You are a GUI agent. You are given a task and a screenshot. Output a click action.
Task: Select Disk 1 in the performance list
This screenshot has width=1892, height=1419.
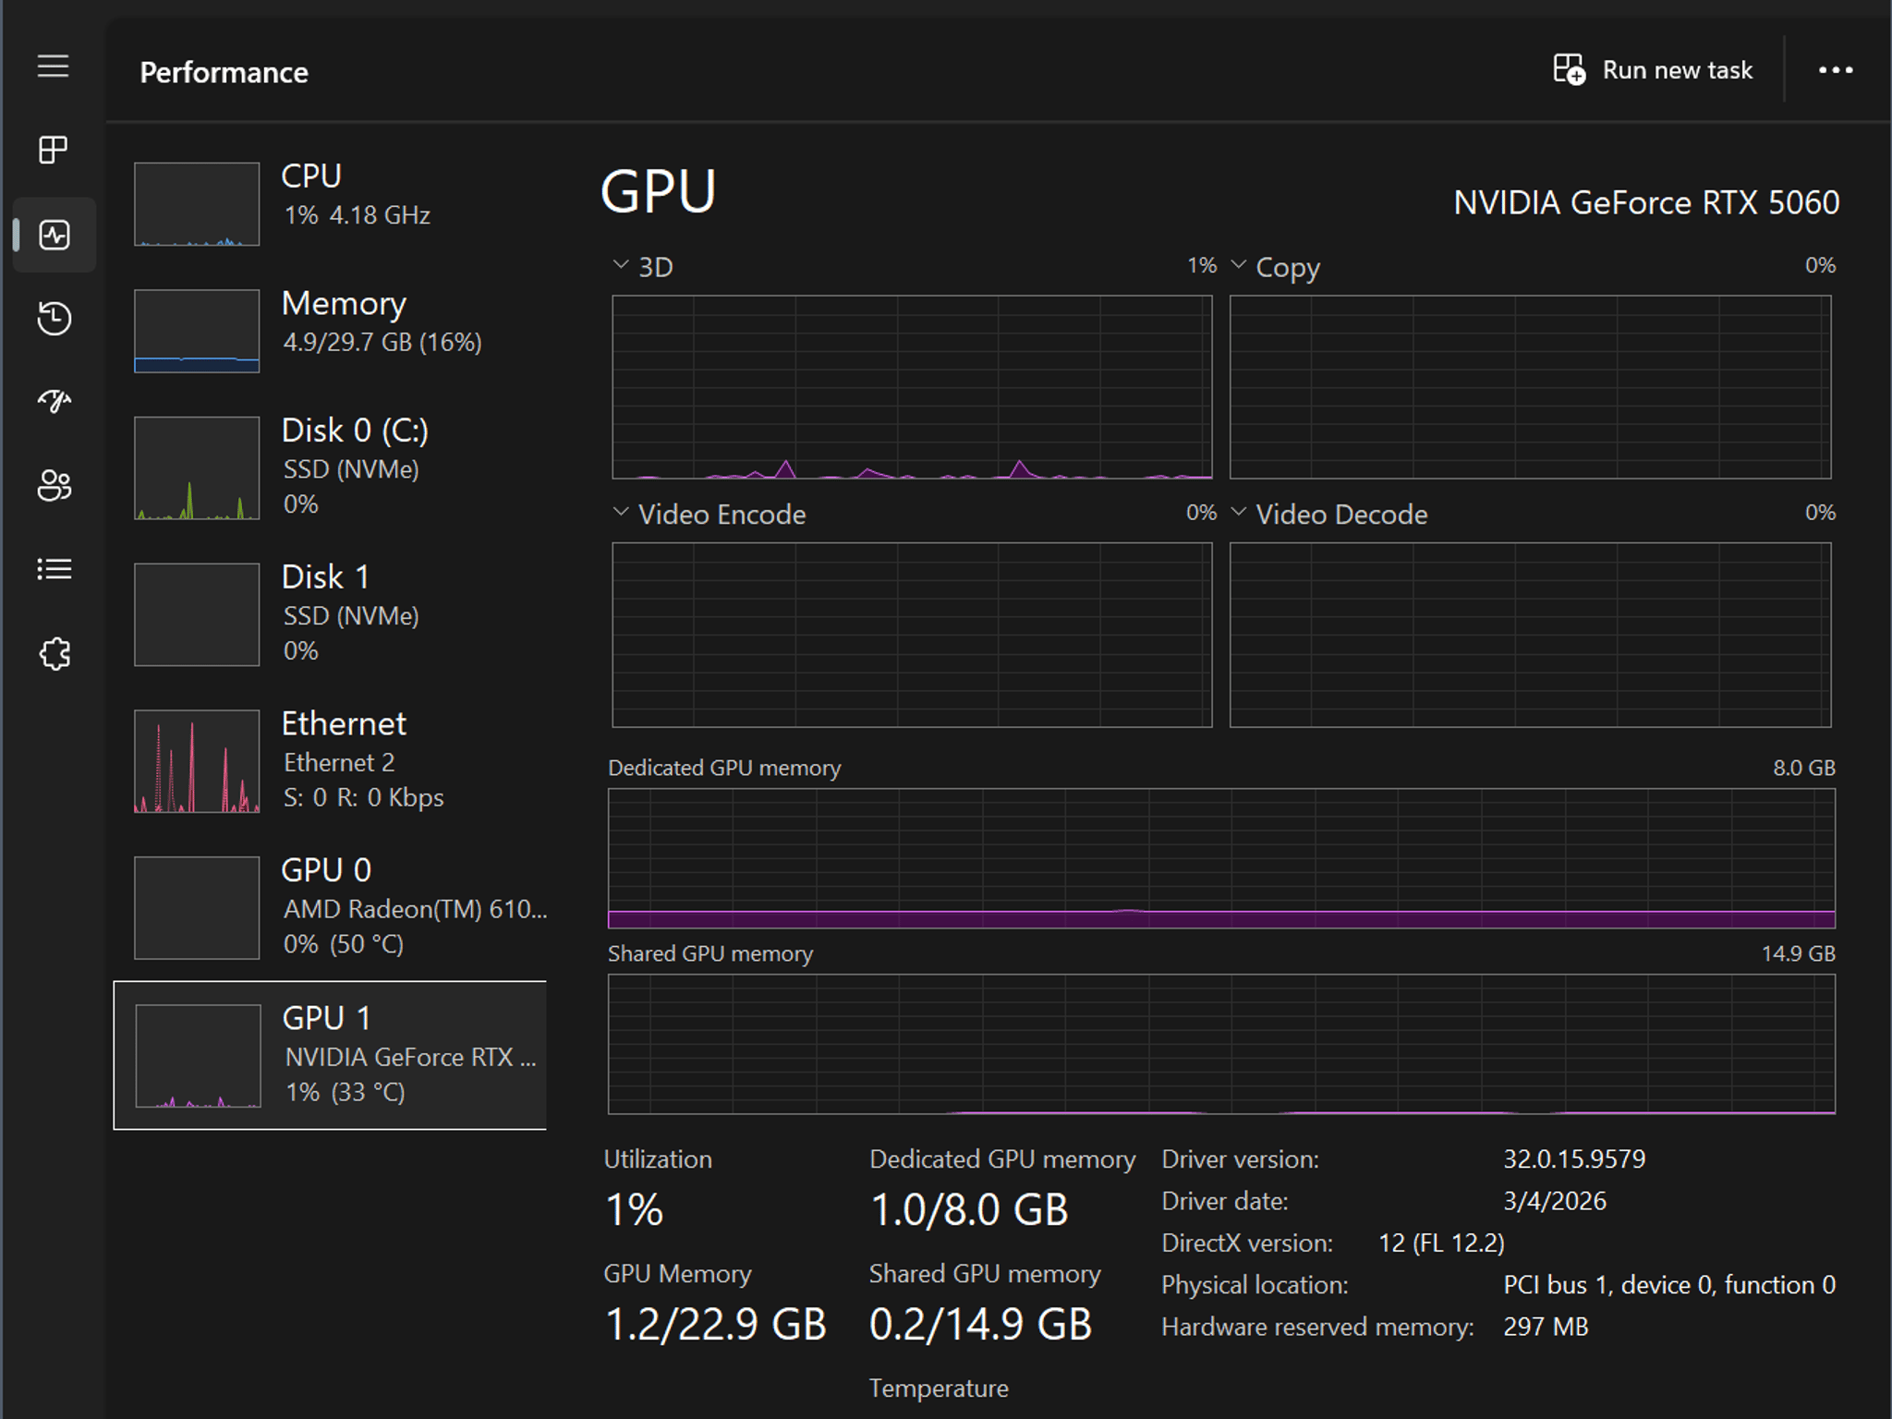click(x=330, y=613)
